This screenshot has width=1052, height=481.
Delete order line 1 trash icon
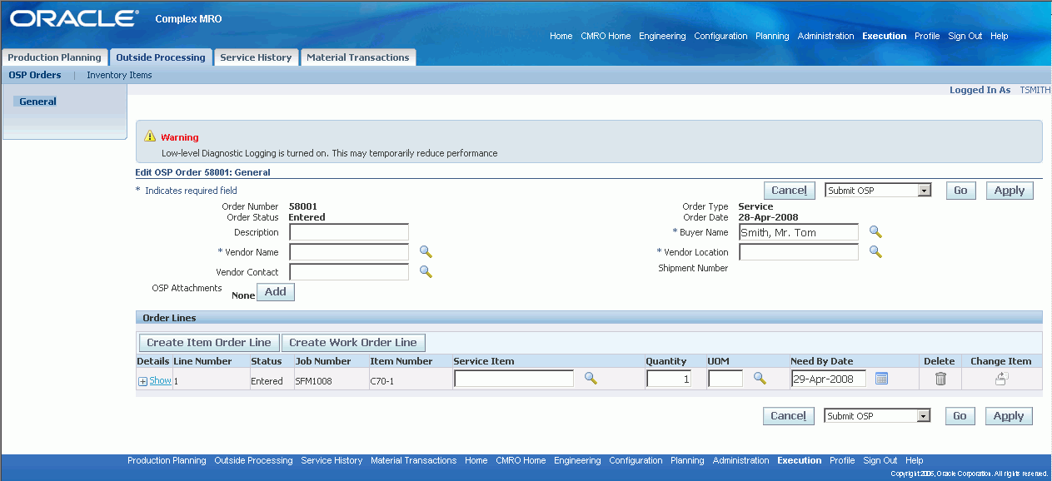[940, 379]
